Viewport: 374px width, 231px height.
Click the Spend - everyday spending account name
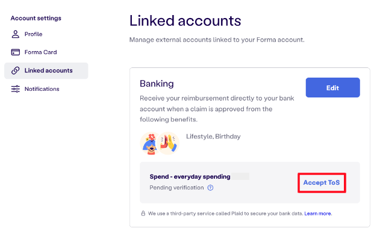[x=190, y=177]
